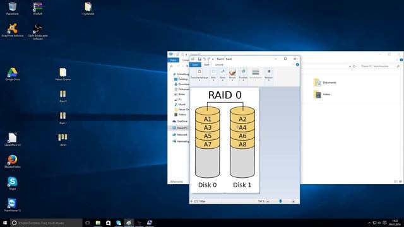Expand dropdown arrow under Farben
Screen dimensions: 404x227
[268, 80]
